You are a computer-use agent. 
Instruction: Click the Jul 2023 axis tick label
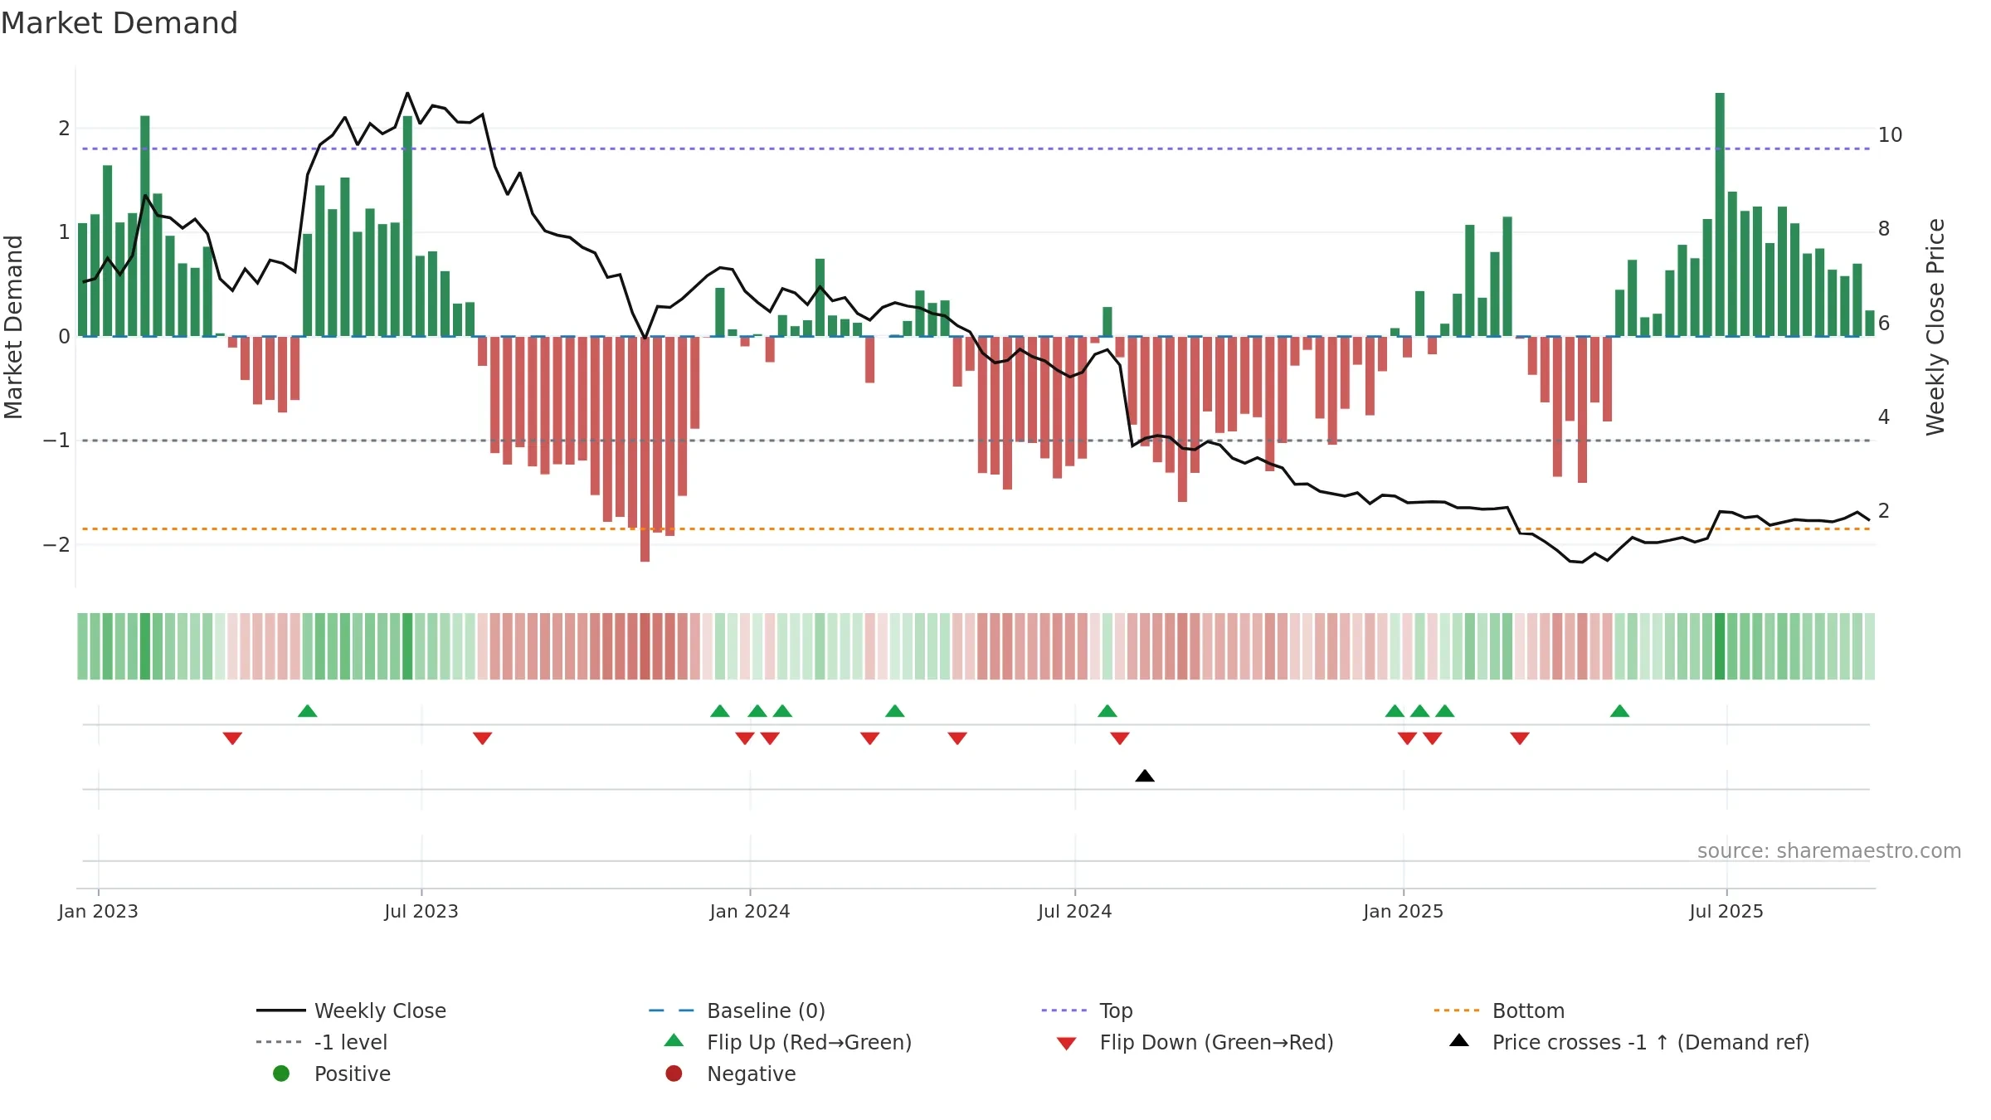point(421,912)
